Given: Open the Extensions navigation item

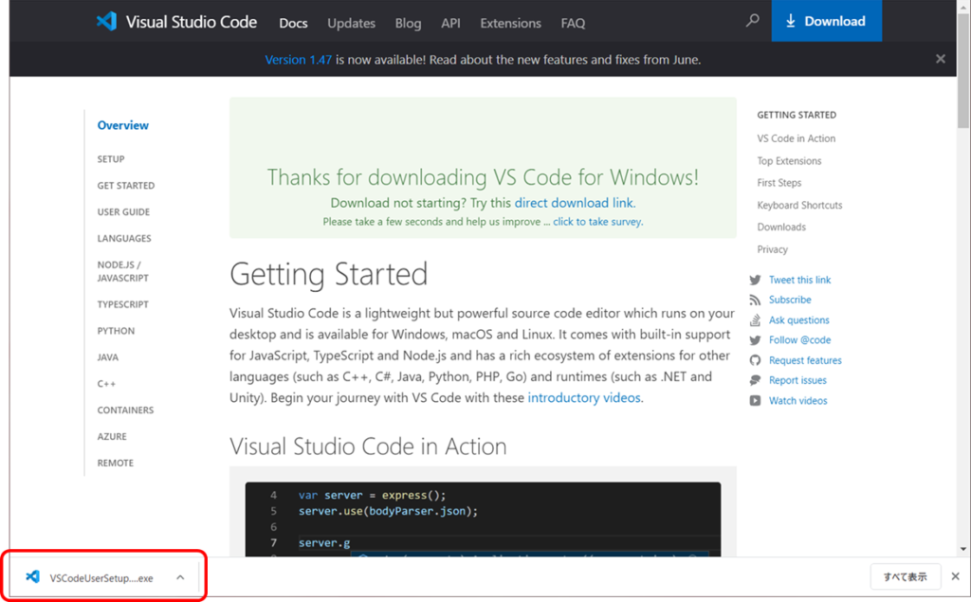Looking at the screenshot, I should pyautogui.click(x=510, y=23).
